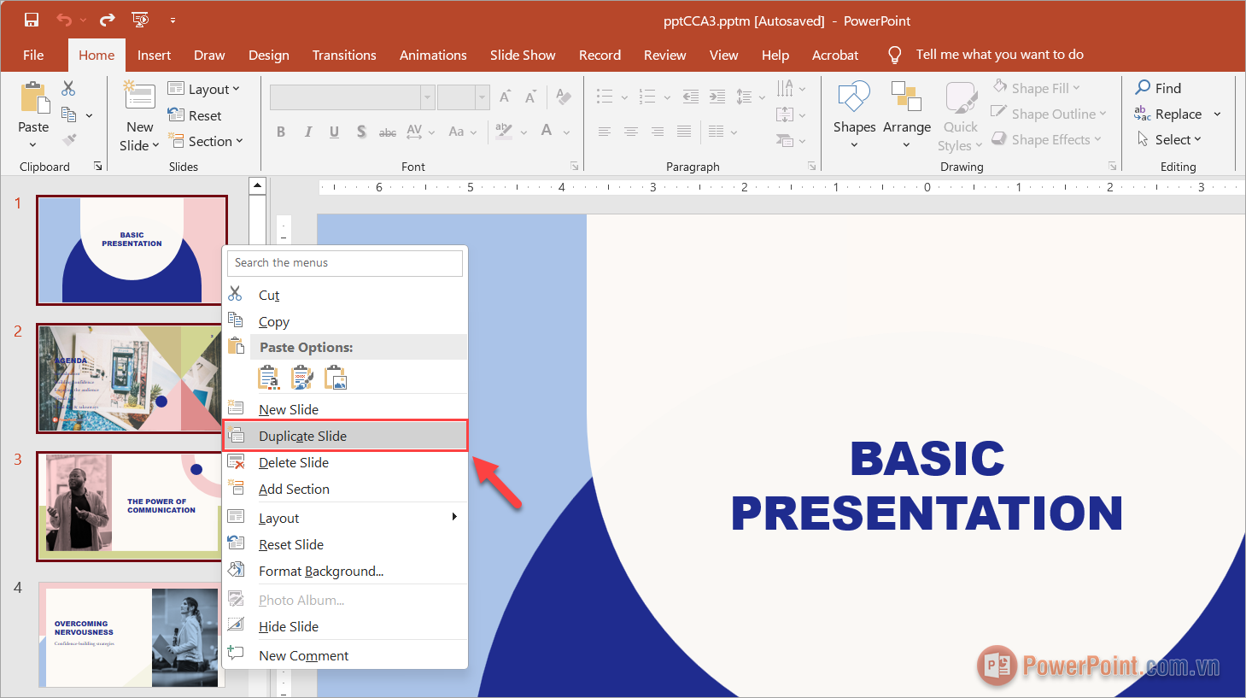Click the Paste clipboard icon
The width and height of the screenshot is (1246, 698).
[35, 98]
